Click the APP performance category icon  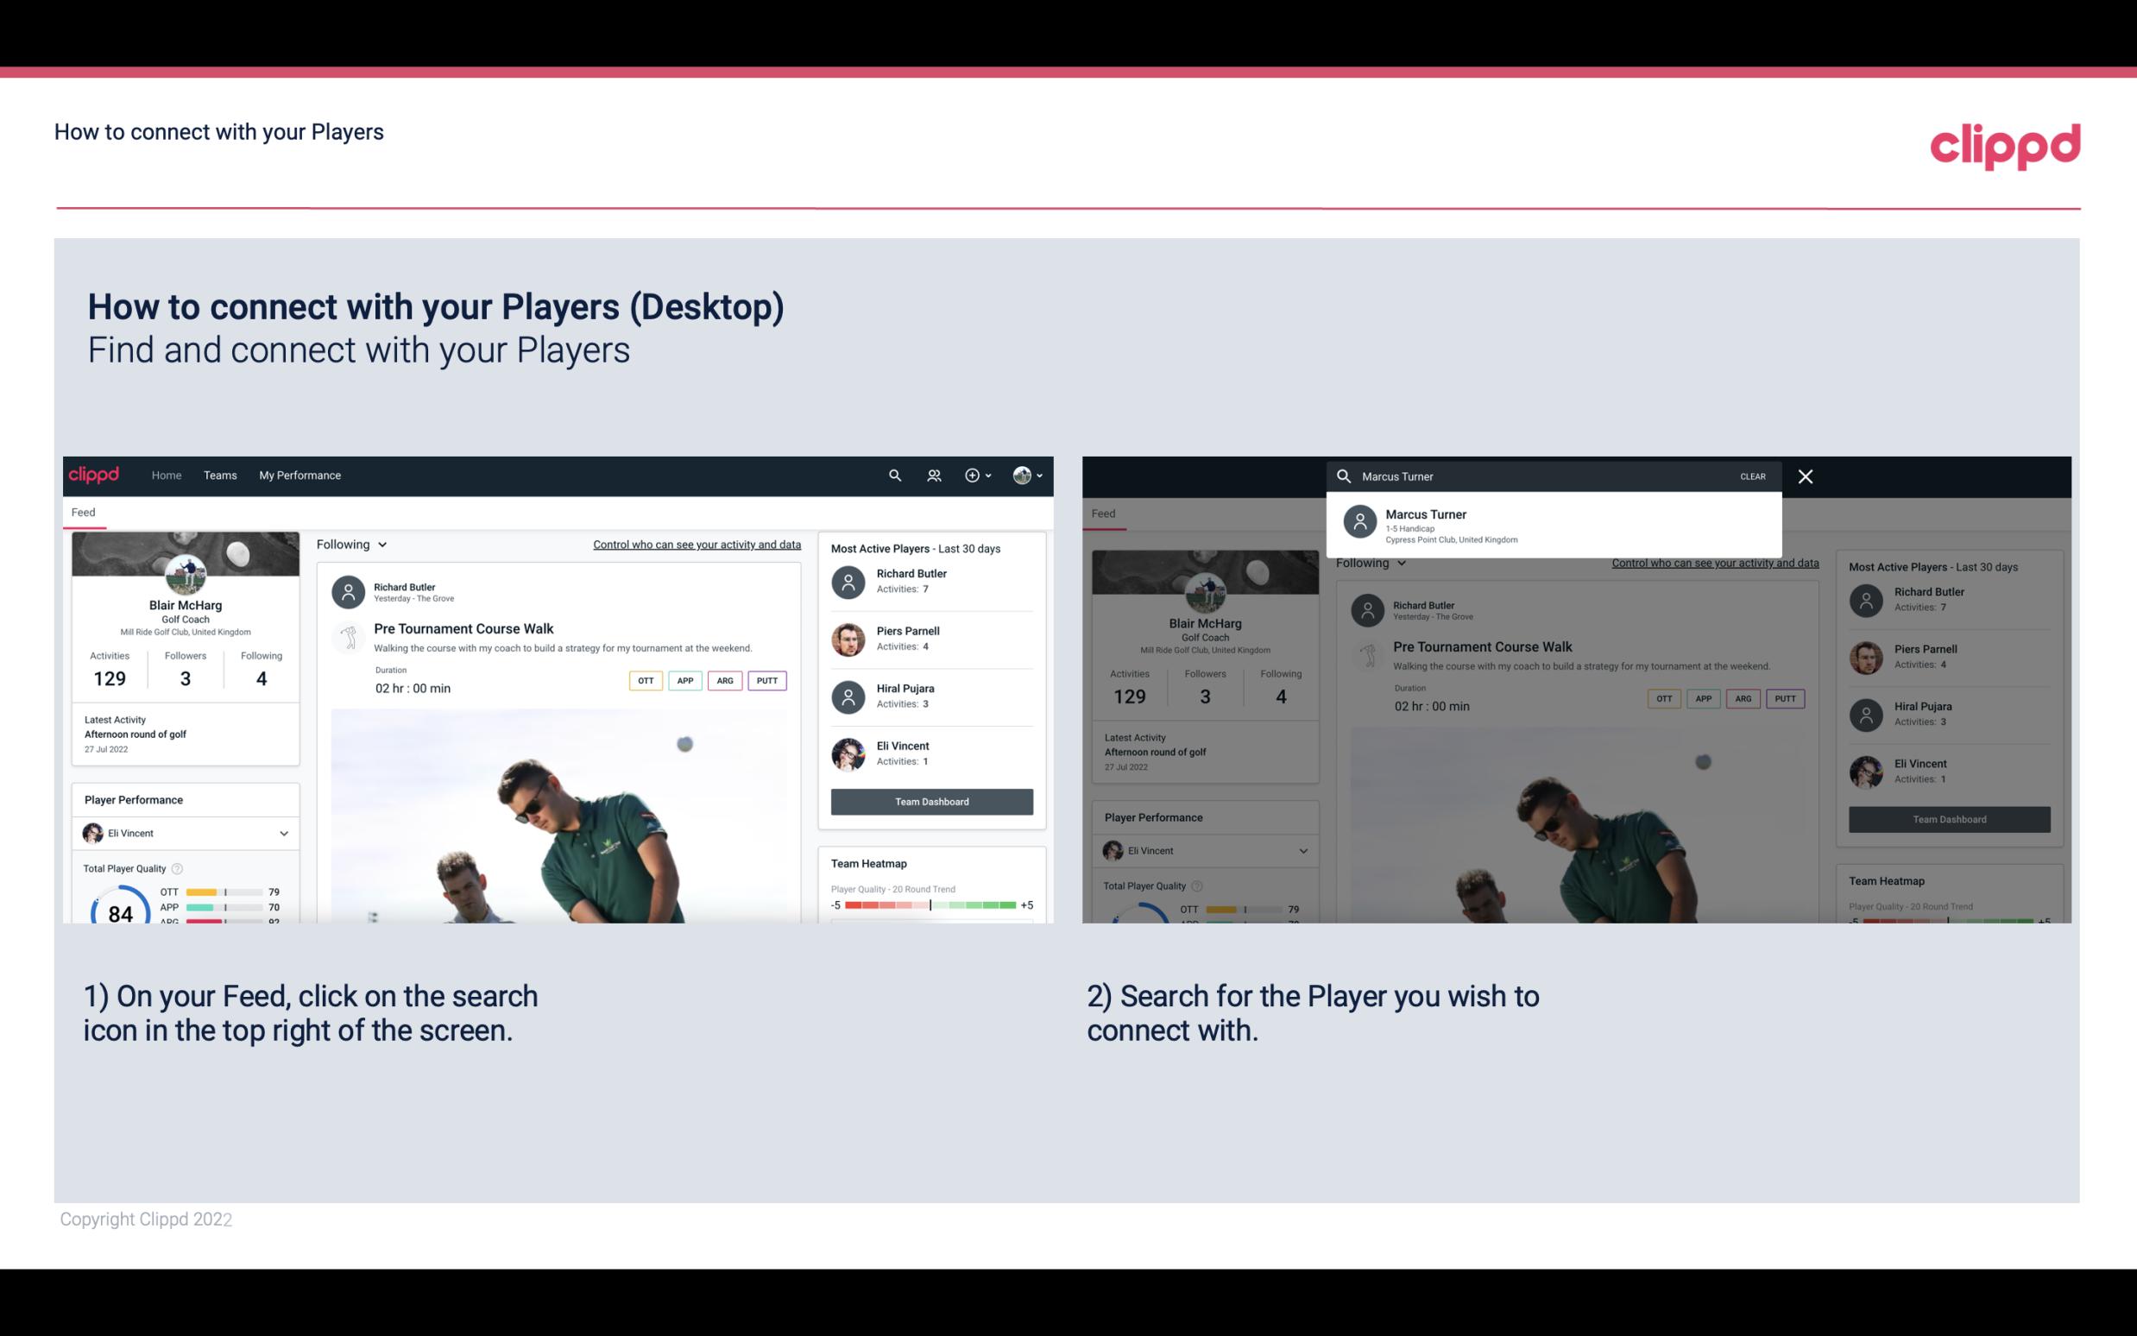tap(683, 680)
